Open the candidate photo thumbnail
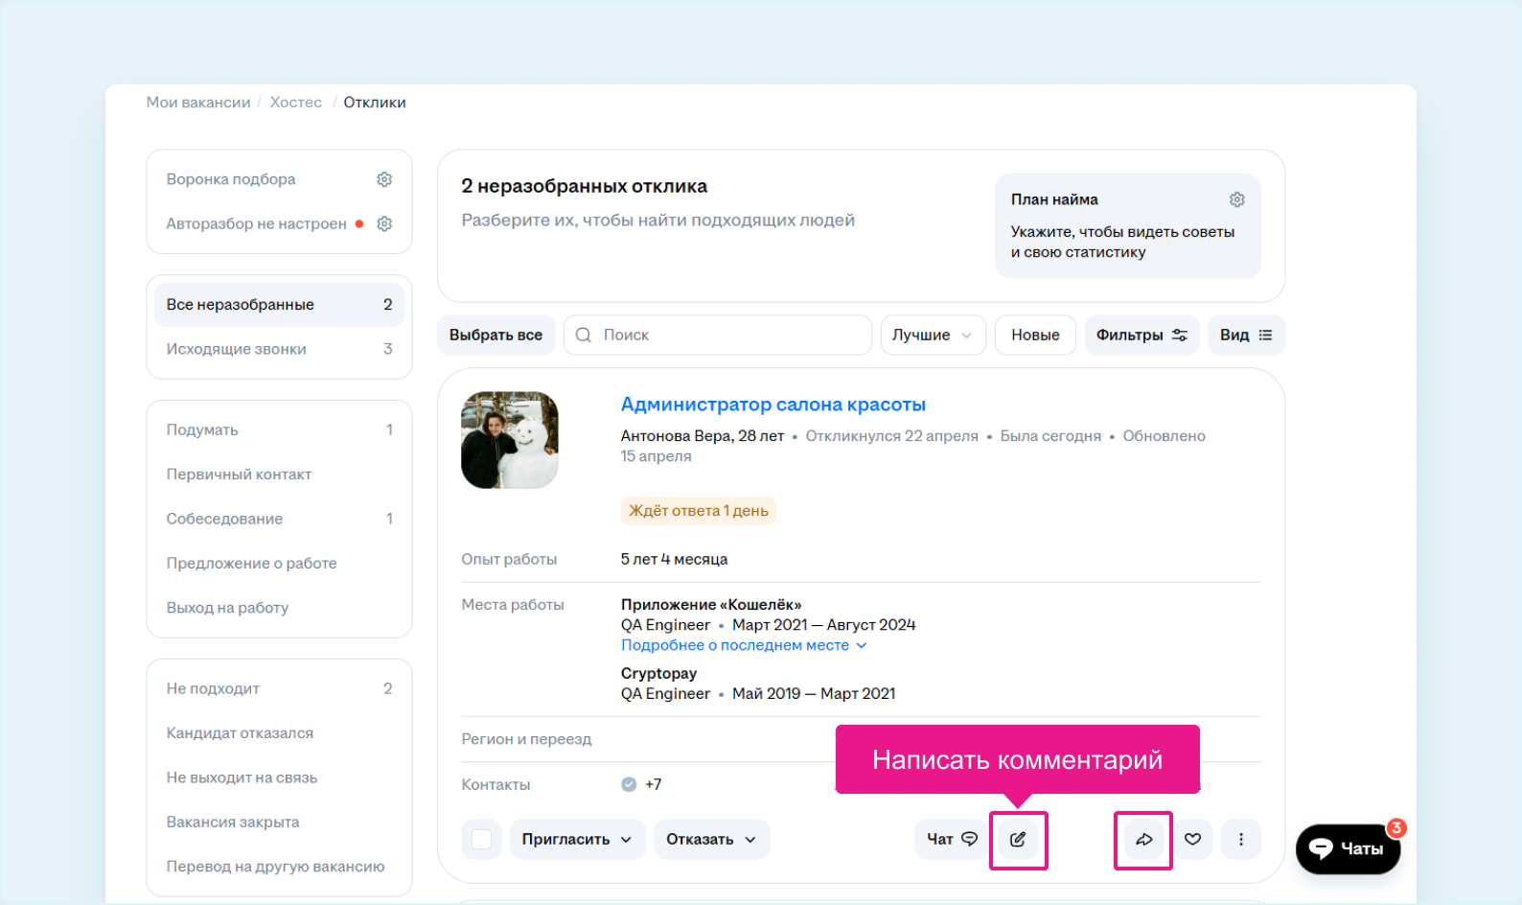The image size is (1522, 905). (x=510, y=440)
